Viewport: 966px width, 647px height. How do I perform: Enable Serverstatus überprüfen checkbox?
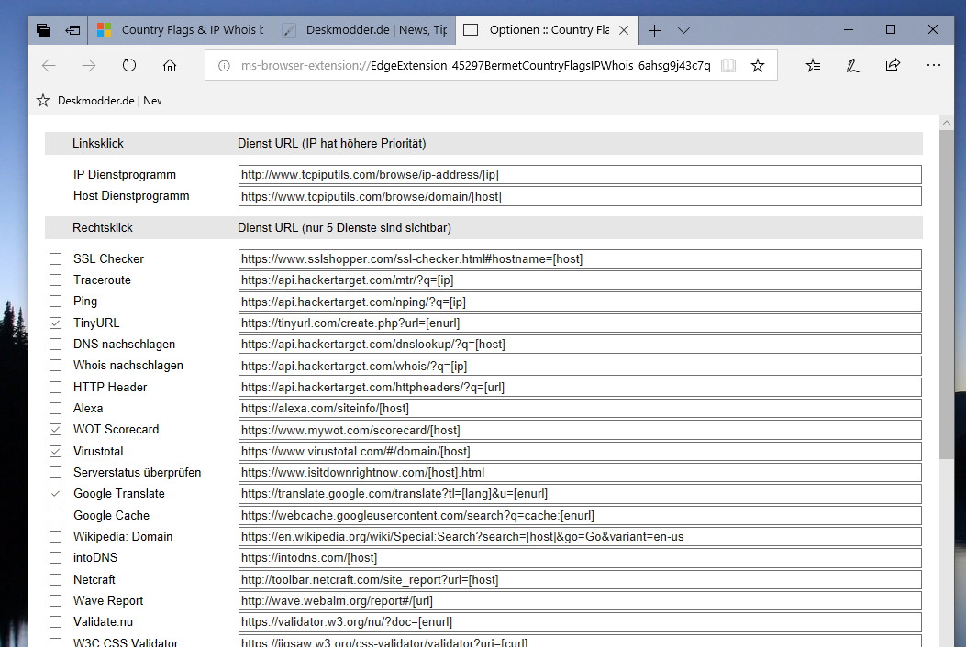(55, 472)
